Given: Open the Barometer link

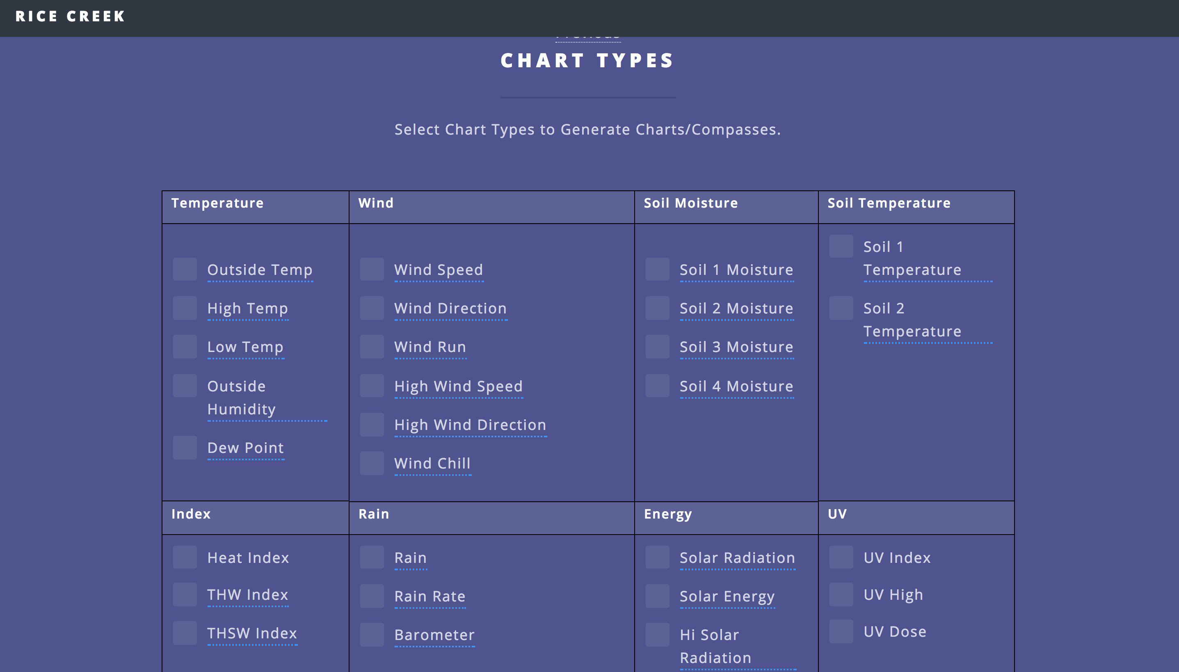Looking at the screenshot, I should coord(434,635).
